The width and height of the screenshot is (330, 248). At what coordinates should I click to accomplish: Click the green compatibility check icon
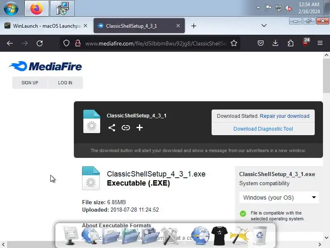[243, 214]
